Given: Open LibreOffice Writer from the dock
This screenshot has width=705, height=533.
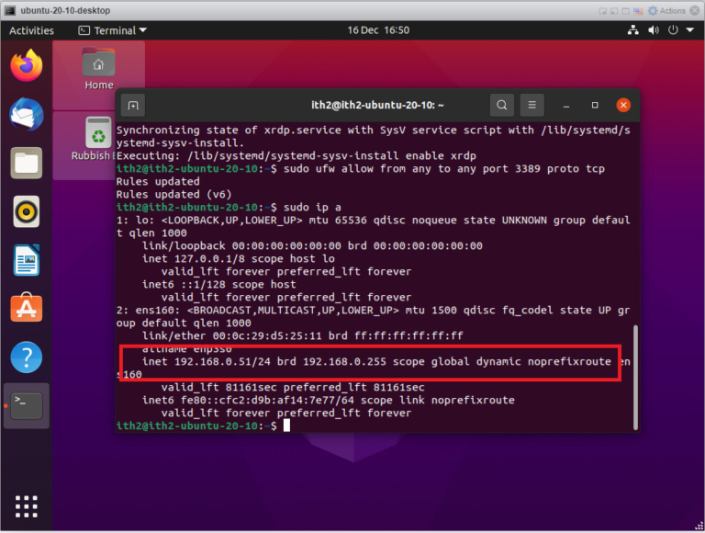Looking at the screenshot, I should tap(26, 260).
